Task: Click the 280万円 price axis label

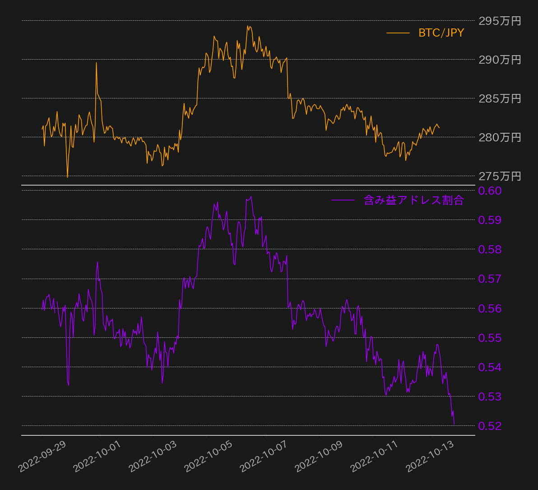Action: pyautogui.click(x=500, y=137)
